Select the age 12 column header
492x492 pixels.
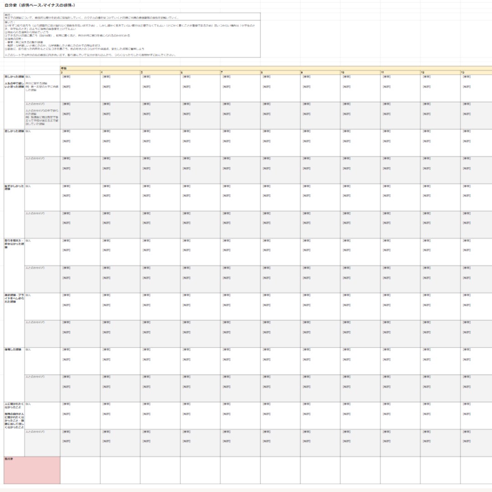(x=440, y=72)
